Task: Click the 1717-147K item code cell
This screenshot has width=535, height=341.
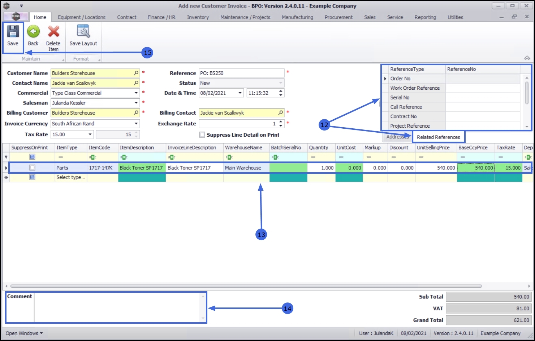Action: (103, 168)
